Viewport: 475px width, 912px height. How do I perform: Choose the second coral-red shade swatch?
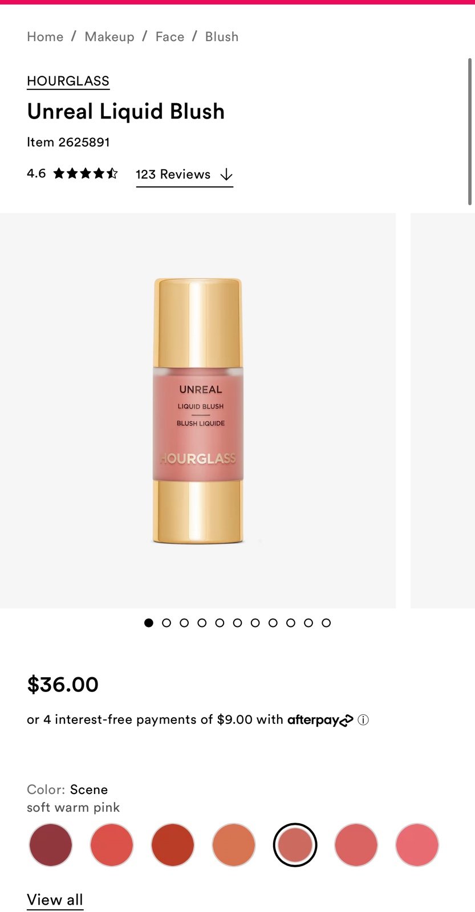[112, 845]
